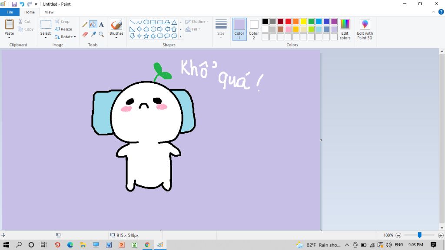This screenshot has height=250, width=445.
Task: Choose the Rounded rectangle shape
Action: (x=160, y=22)
